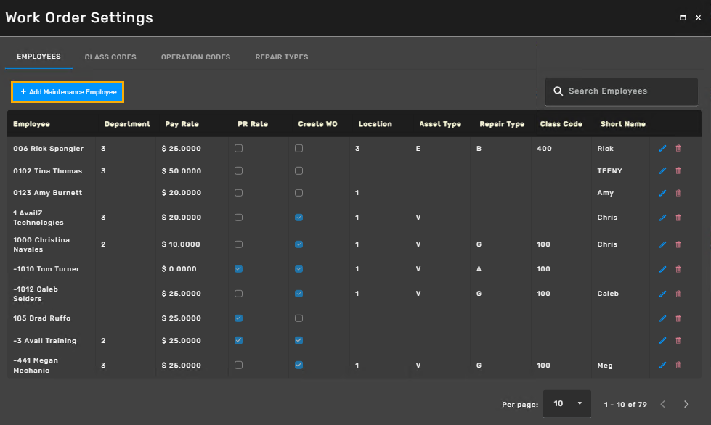Image resolution: width=711 pixels, height=425 pixels.
Task: Uncheck Create WO for -3 Avail Training
Action: pyautogui.click(x=298, y=340)
